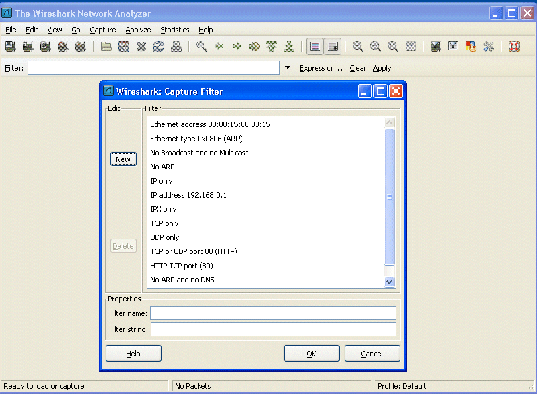Expand the display filter history dropdown arrow
Viewport: 537px width, 394px height.
tap(288, 68)
